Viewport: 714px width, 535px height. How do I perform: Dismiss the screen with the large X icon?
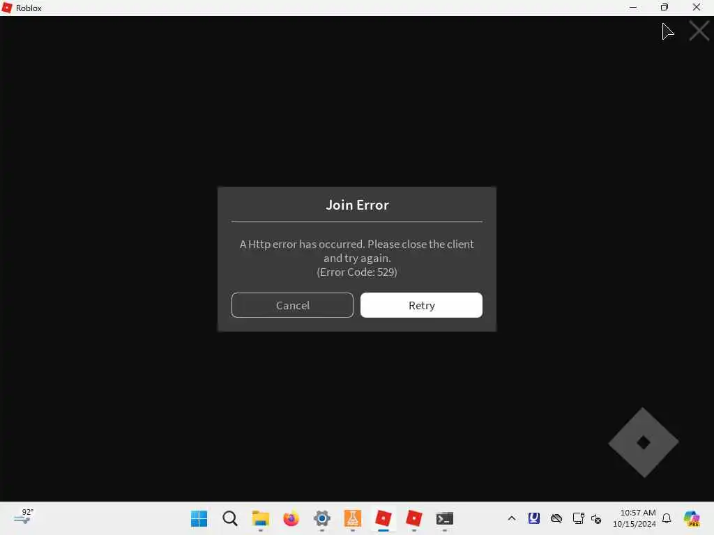(699, 31)
